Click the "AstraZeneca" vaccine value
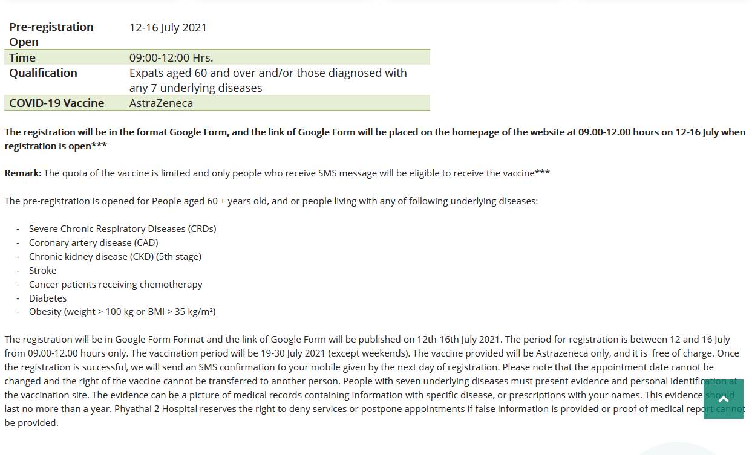 (x=161, y=103)
